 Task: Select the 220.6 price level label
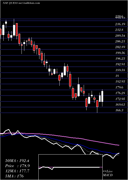[x=120, y=17]
